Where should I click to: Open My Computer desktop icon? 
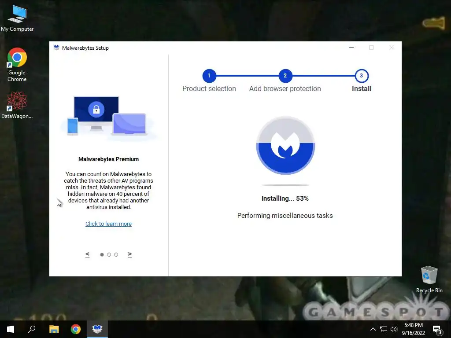pos(17,18)
